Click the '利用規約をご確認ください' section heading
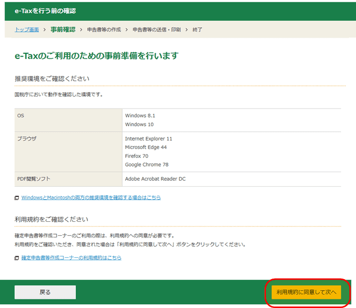Viewport: 356px width, 308px height. click(x=51, y=220)
